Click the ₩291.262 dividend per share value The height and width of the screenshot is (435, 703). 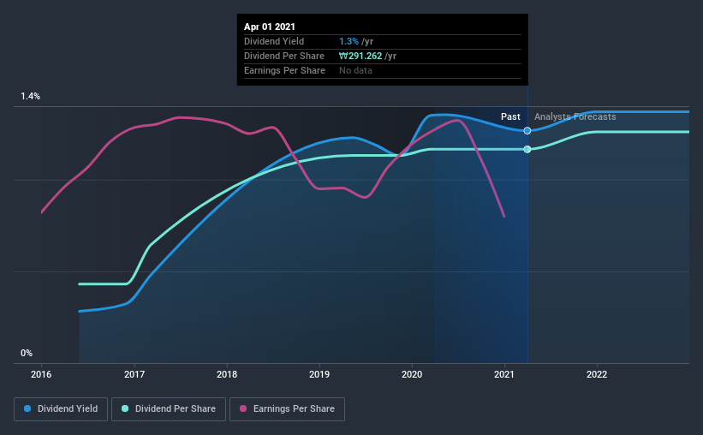point(360,56)
